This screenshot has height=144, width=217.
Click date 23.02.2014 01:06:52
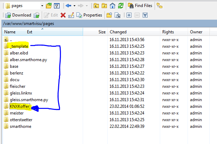click(127, 106)
